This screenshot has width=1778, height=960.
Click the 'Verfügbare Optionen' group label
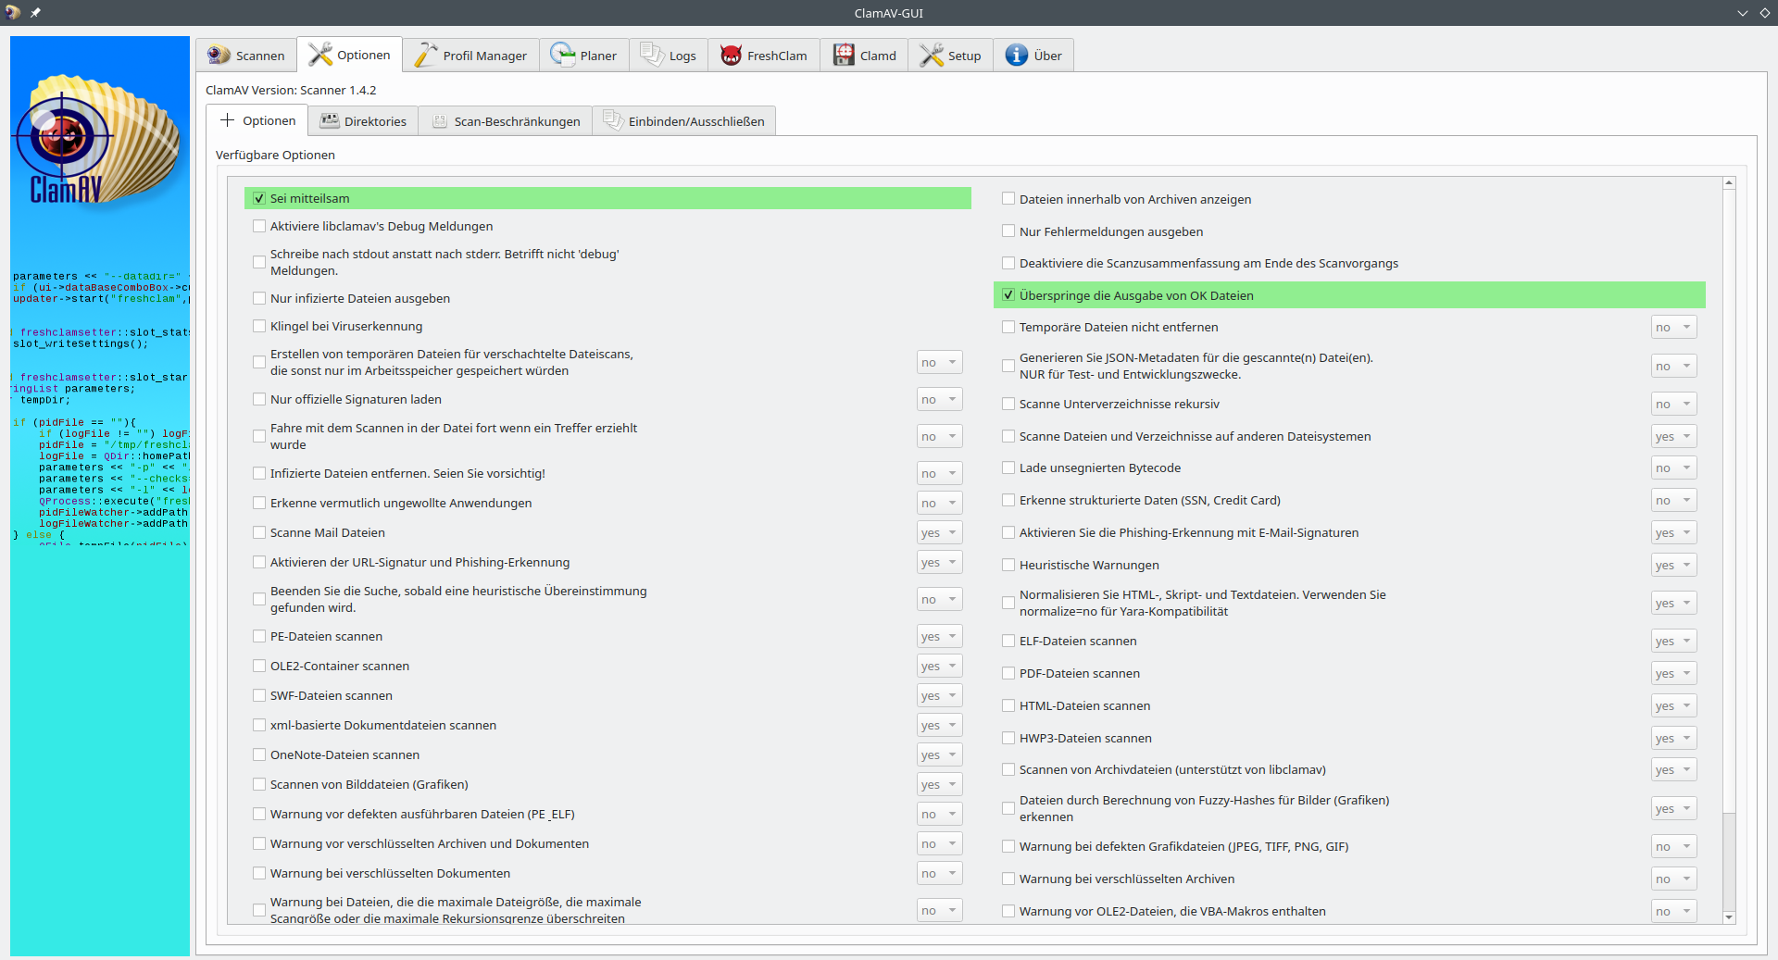click(x=275, y=155)
